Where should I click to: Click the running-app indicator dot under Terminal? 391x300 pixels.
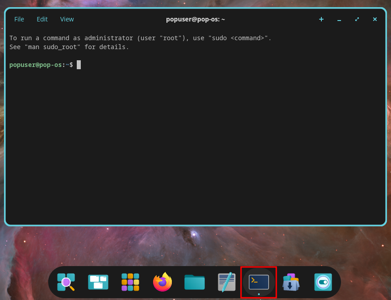(x=258, y=294)
